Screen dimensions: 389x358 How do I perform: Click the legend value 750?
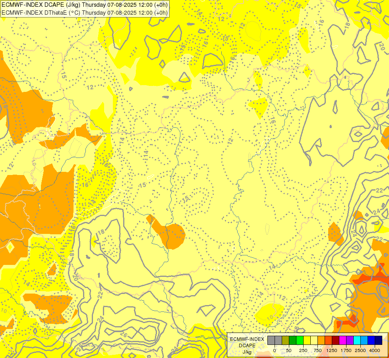[x=317, y=350]
